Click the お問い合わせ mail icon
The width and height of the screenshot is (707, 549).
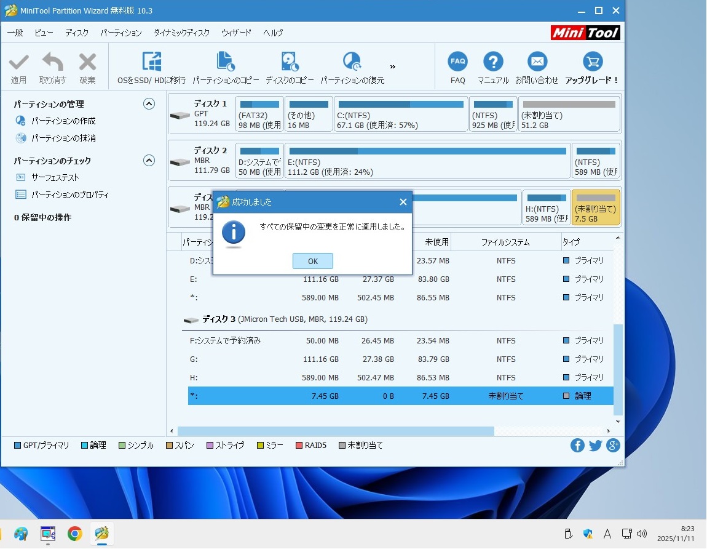pyautogui.click(x=537, y=62)
